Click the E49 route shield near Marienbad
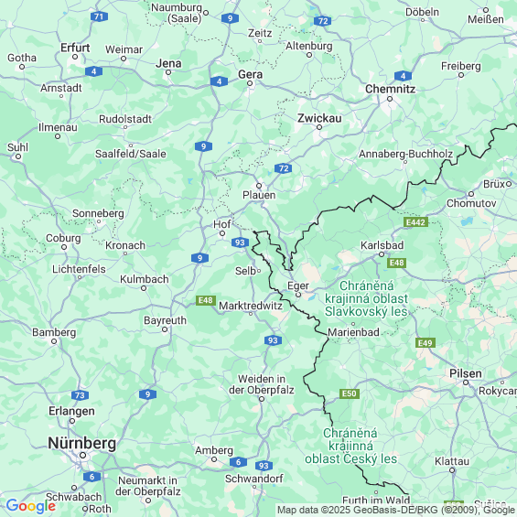Screen dimensions: 517x517 tap(425, 343)
